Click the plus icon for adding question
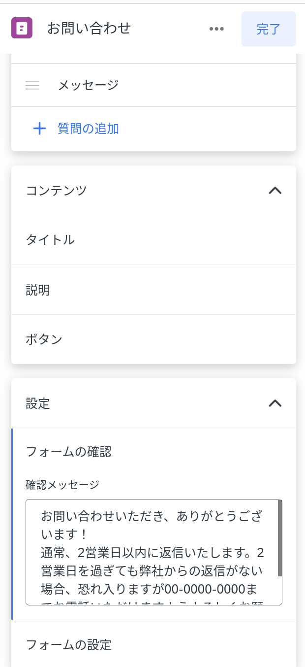 tap(39, 129)
